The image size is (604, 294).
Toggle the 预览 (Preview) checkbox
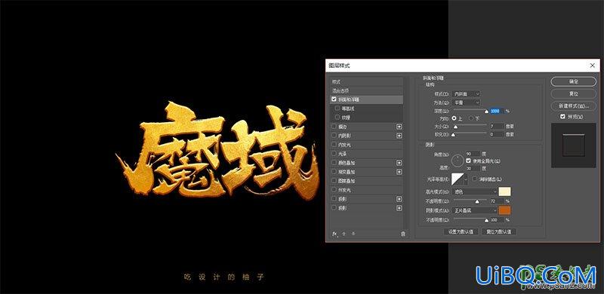click(562, 116)
